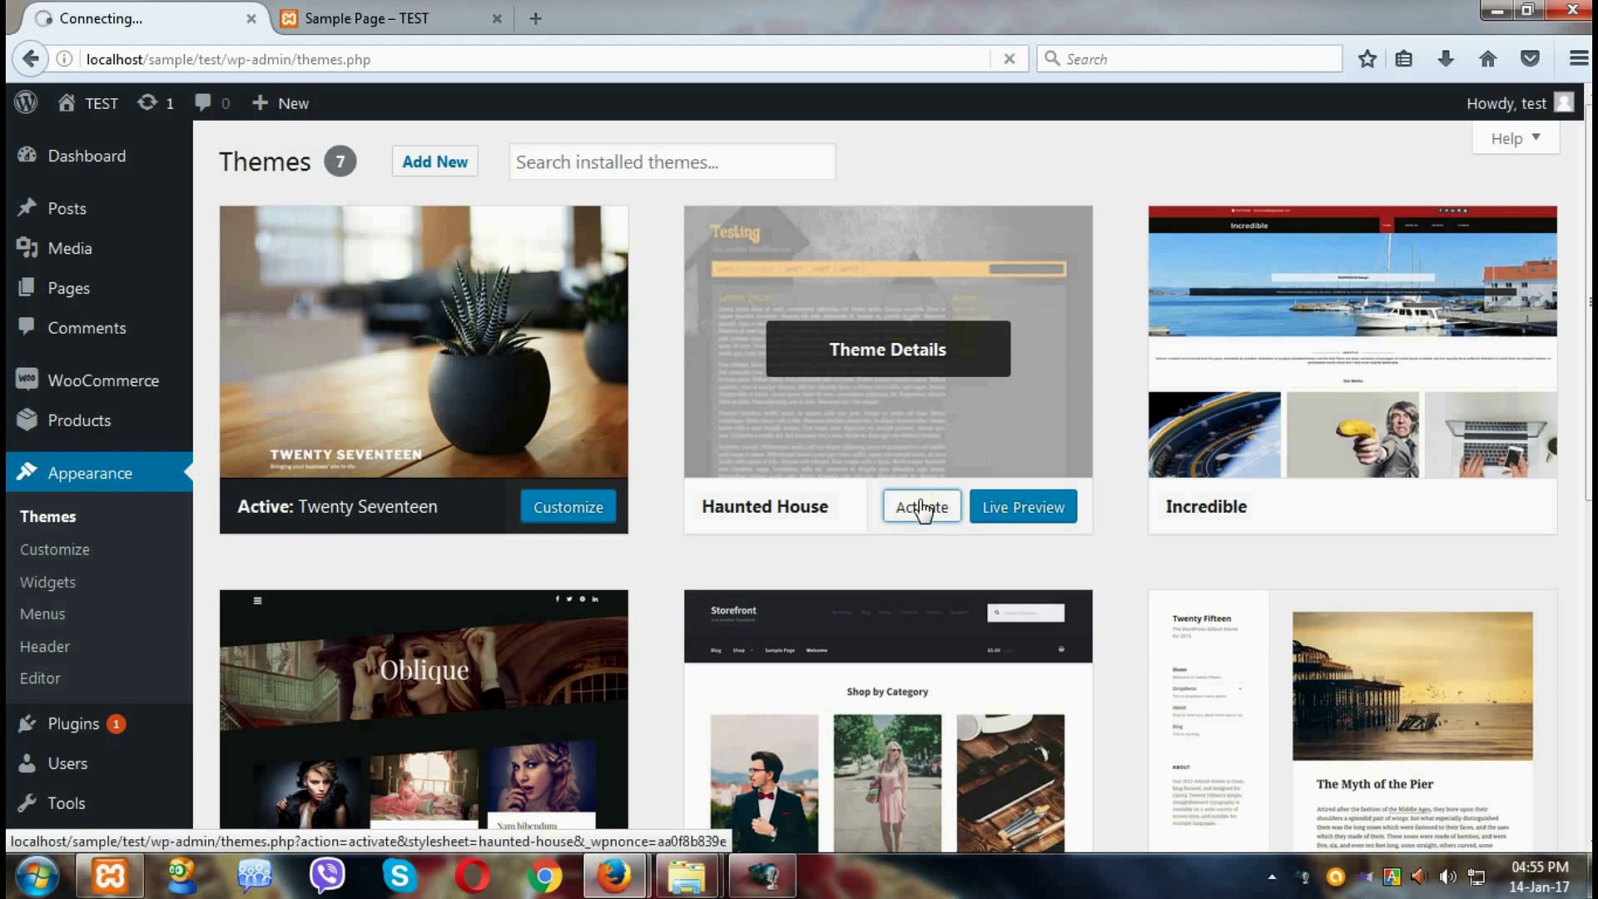The image size is (1598, 899).
Task: Go to Dashboard in sidebar
Action: pyautogui.click(x=87, y=156)
